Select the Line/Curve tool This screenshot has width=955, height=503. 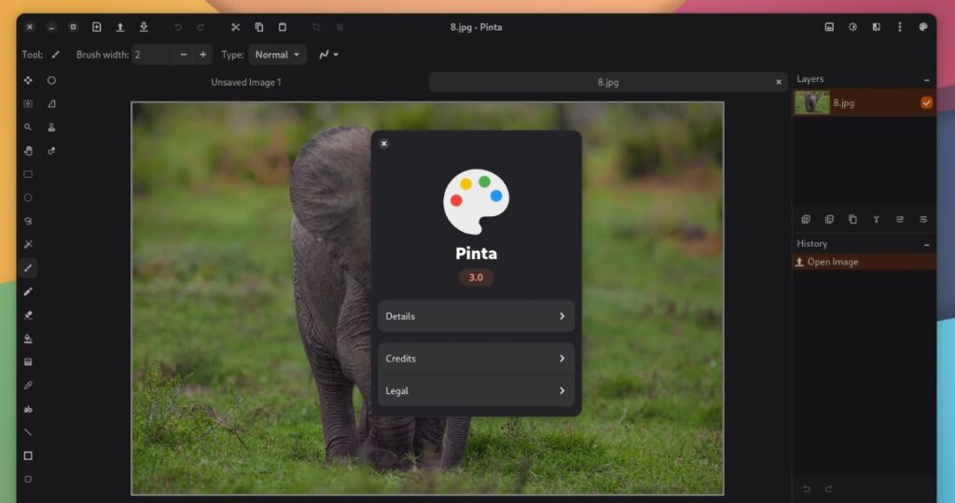click(x=28, y=432)
